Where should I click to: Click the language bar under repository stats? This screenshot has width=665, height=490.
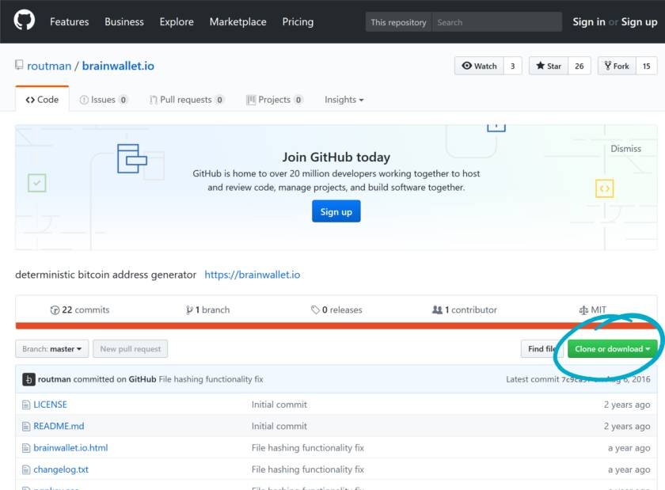[336, 326]
